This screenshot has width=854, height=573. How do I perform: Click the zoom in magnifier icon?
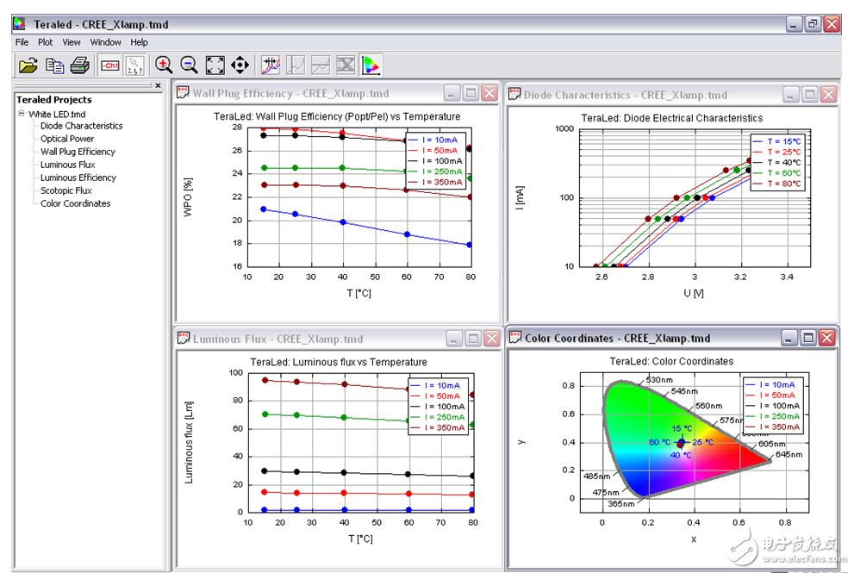pyautogui.click(x=164, y=65)
